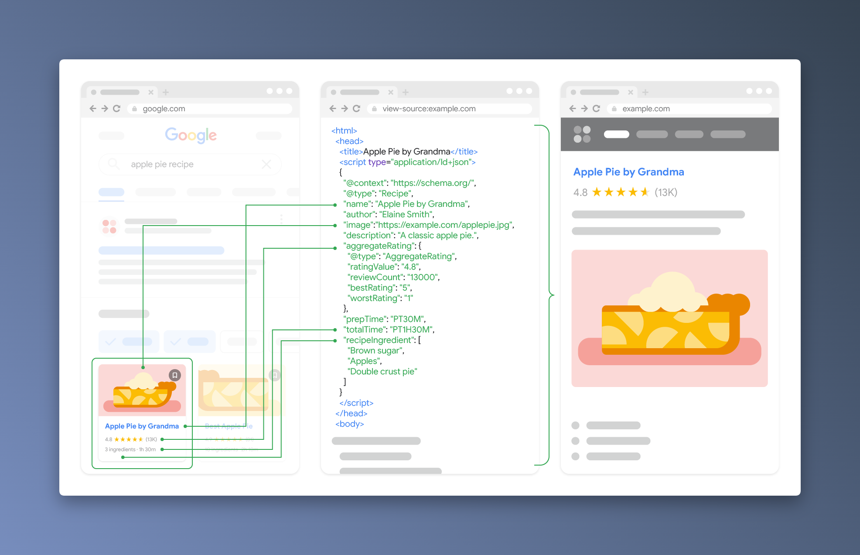This screenshot has height=555, width=860.
Task: Click back arrow in example.com browser
Action: (573, 109)
